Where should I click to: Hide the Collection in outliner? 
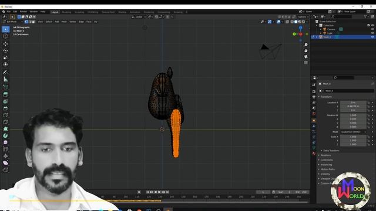(x=372, y=25)
